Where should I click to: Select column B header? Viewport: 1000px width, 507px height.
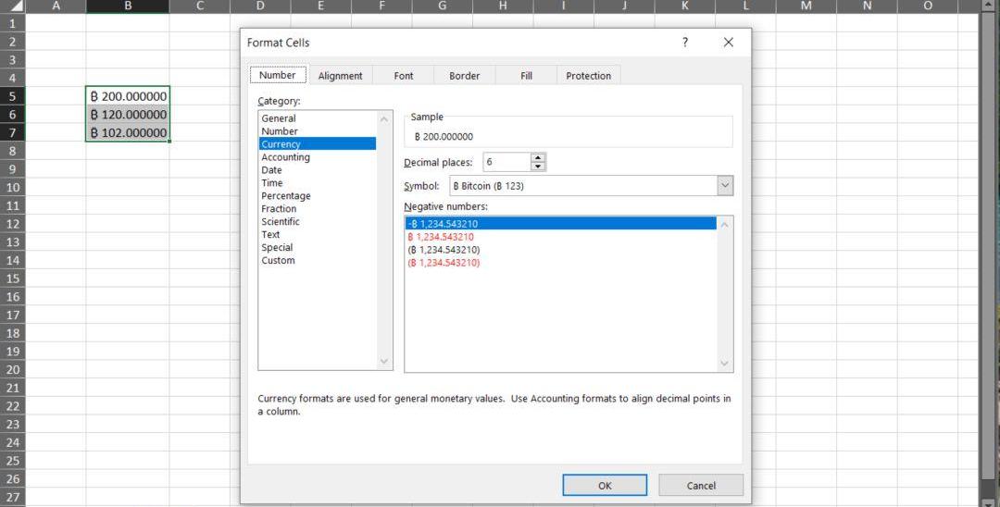click(128, 6)
